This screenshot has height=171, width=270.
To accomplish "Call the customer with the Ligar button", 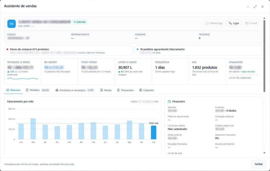I will 234,23.
